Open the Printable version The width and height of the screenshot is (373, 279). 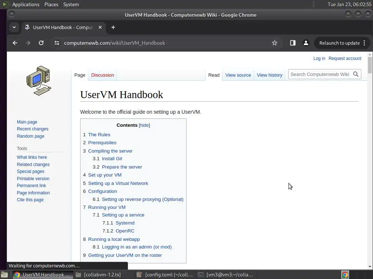point(33,179)
